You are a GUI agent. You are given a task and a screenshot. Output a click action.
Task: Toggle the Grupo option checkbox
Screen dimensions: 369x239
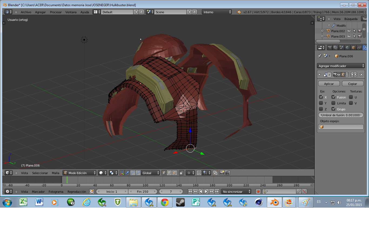tap(333, 109)
